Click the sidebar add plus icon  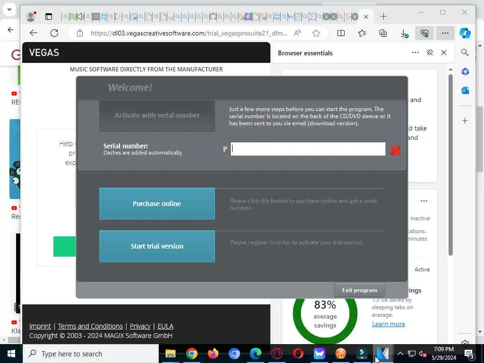coord(465,121)
